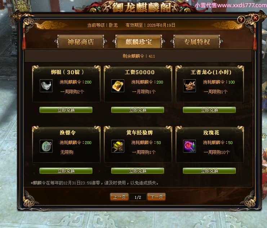This screenshot has width=267, height=228.
Task: Click 立即兑换 below 换镖令
Action: pos(66,171)
